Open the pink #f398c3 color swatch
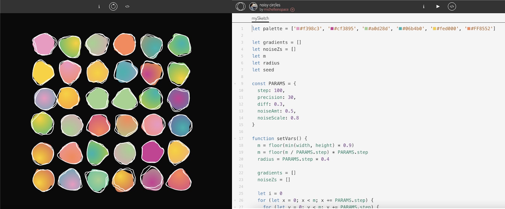Viewport: 505px width, 209px height. (x=298, y=29)
